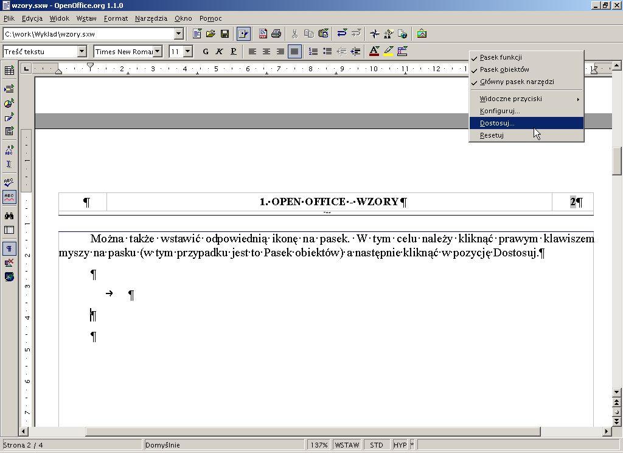
Task: Align the paragraph to the right
Action: point(280,51)
